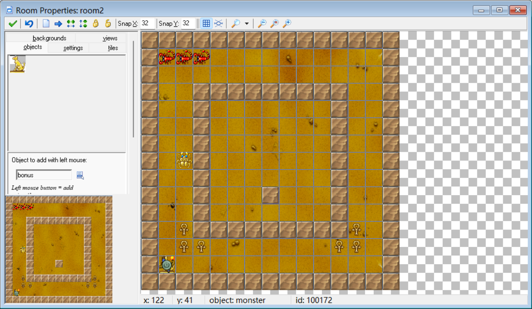The width and height of the screenshot is (532, 309).
Task: Select the middle red scorpion monster
Action: coord(184,57)
